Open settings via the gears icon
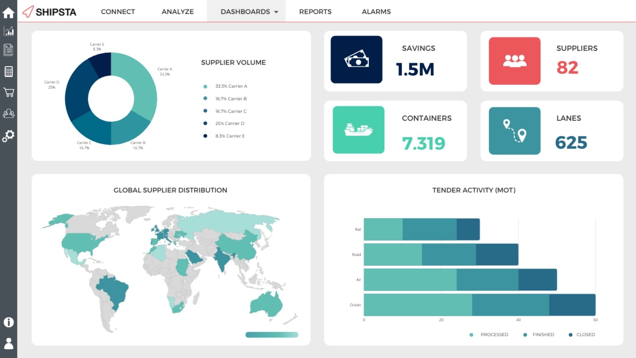Screen dimensions: 636x358 [x=9, y=134]
